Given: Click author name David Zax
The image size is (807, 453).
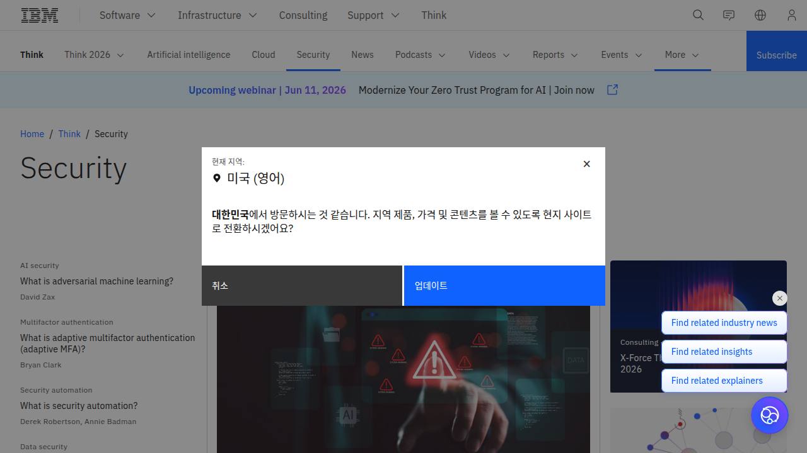Looking at the screenshot, I should click(38, 297).
